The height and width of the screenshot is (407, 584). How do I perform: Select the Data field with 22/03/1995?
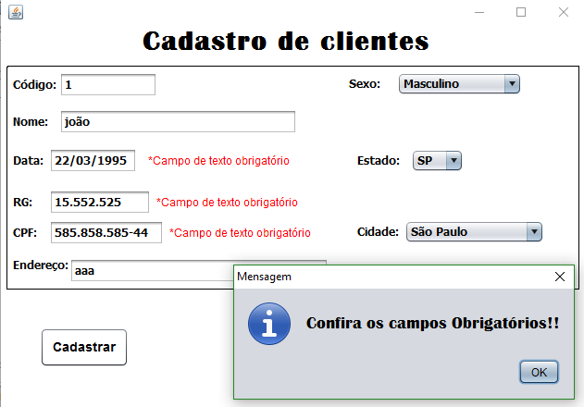click(93, 161)
